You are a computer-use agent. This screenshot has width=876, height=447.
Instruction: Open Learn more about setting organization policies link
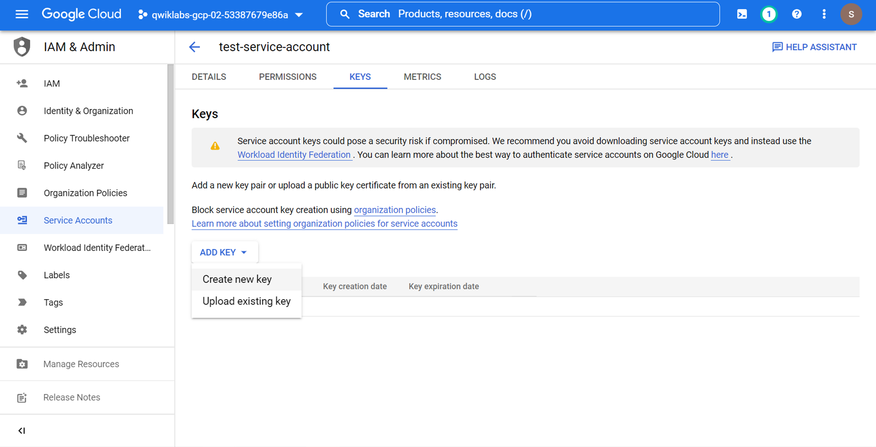pyautogui.click(x=325, y=224)
